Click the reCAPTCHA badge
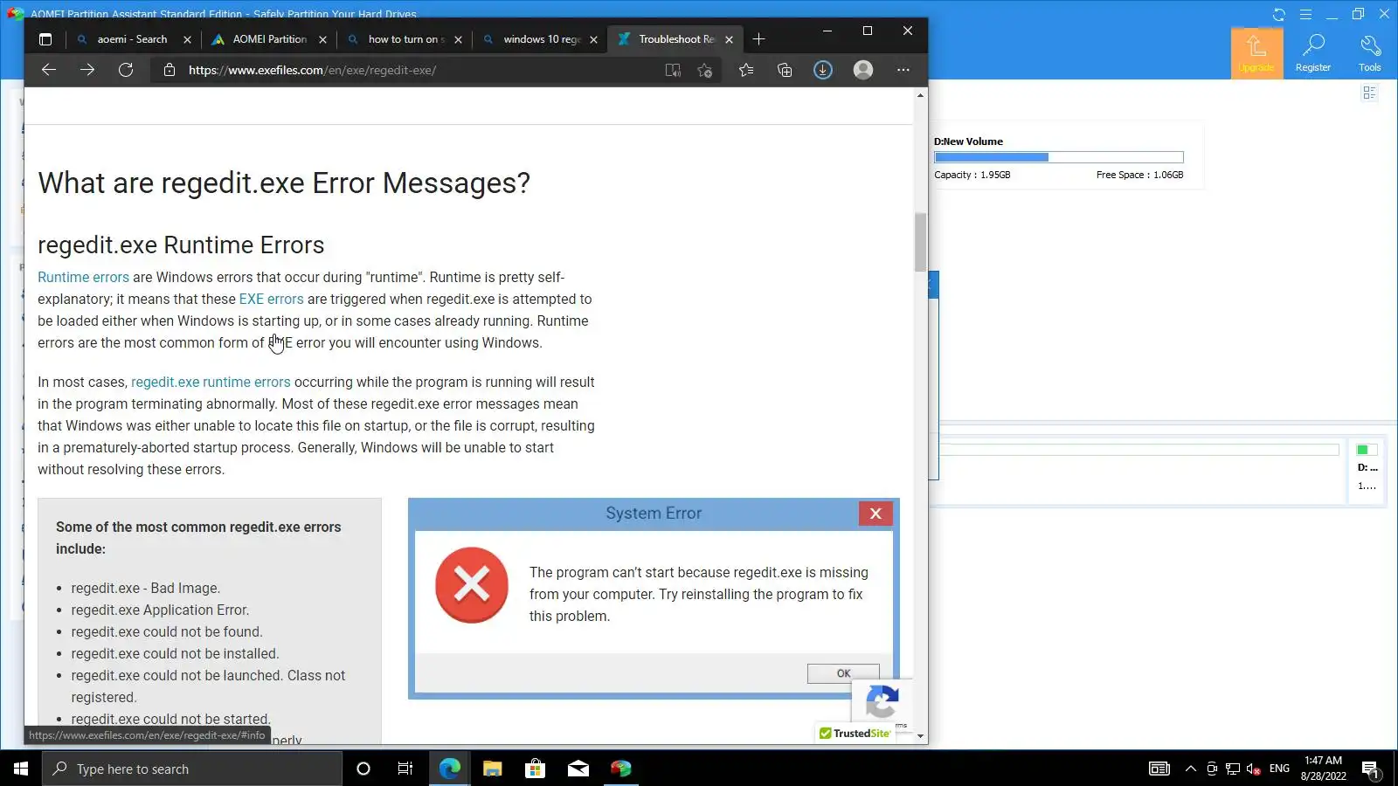Screen dimensions: 1398x786 pyautogui.click(x=882, y=701)
